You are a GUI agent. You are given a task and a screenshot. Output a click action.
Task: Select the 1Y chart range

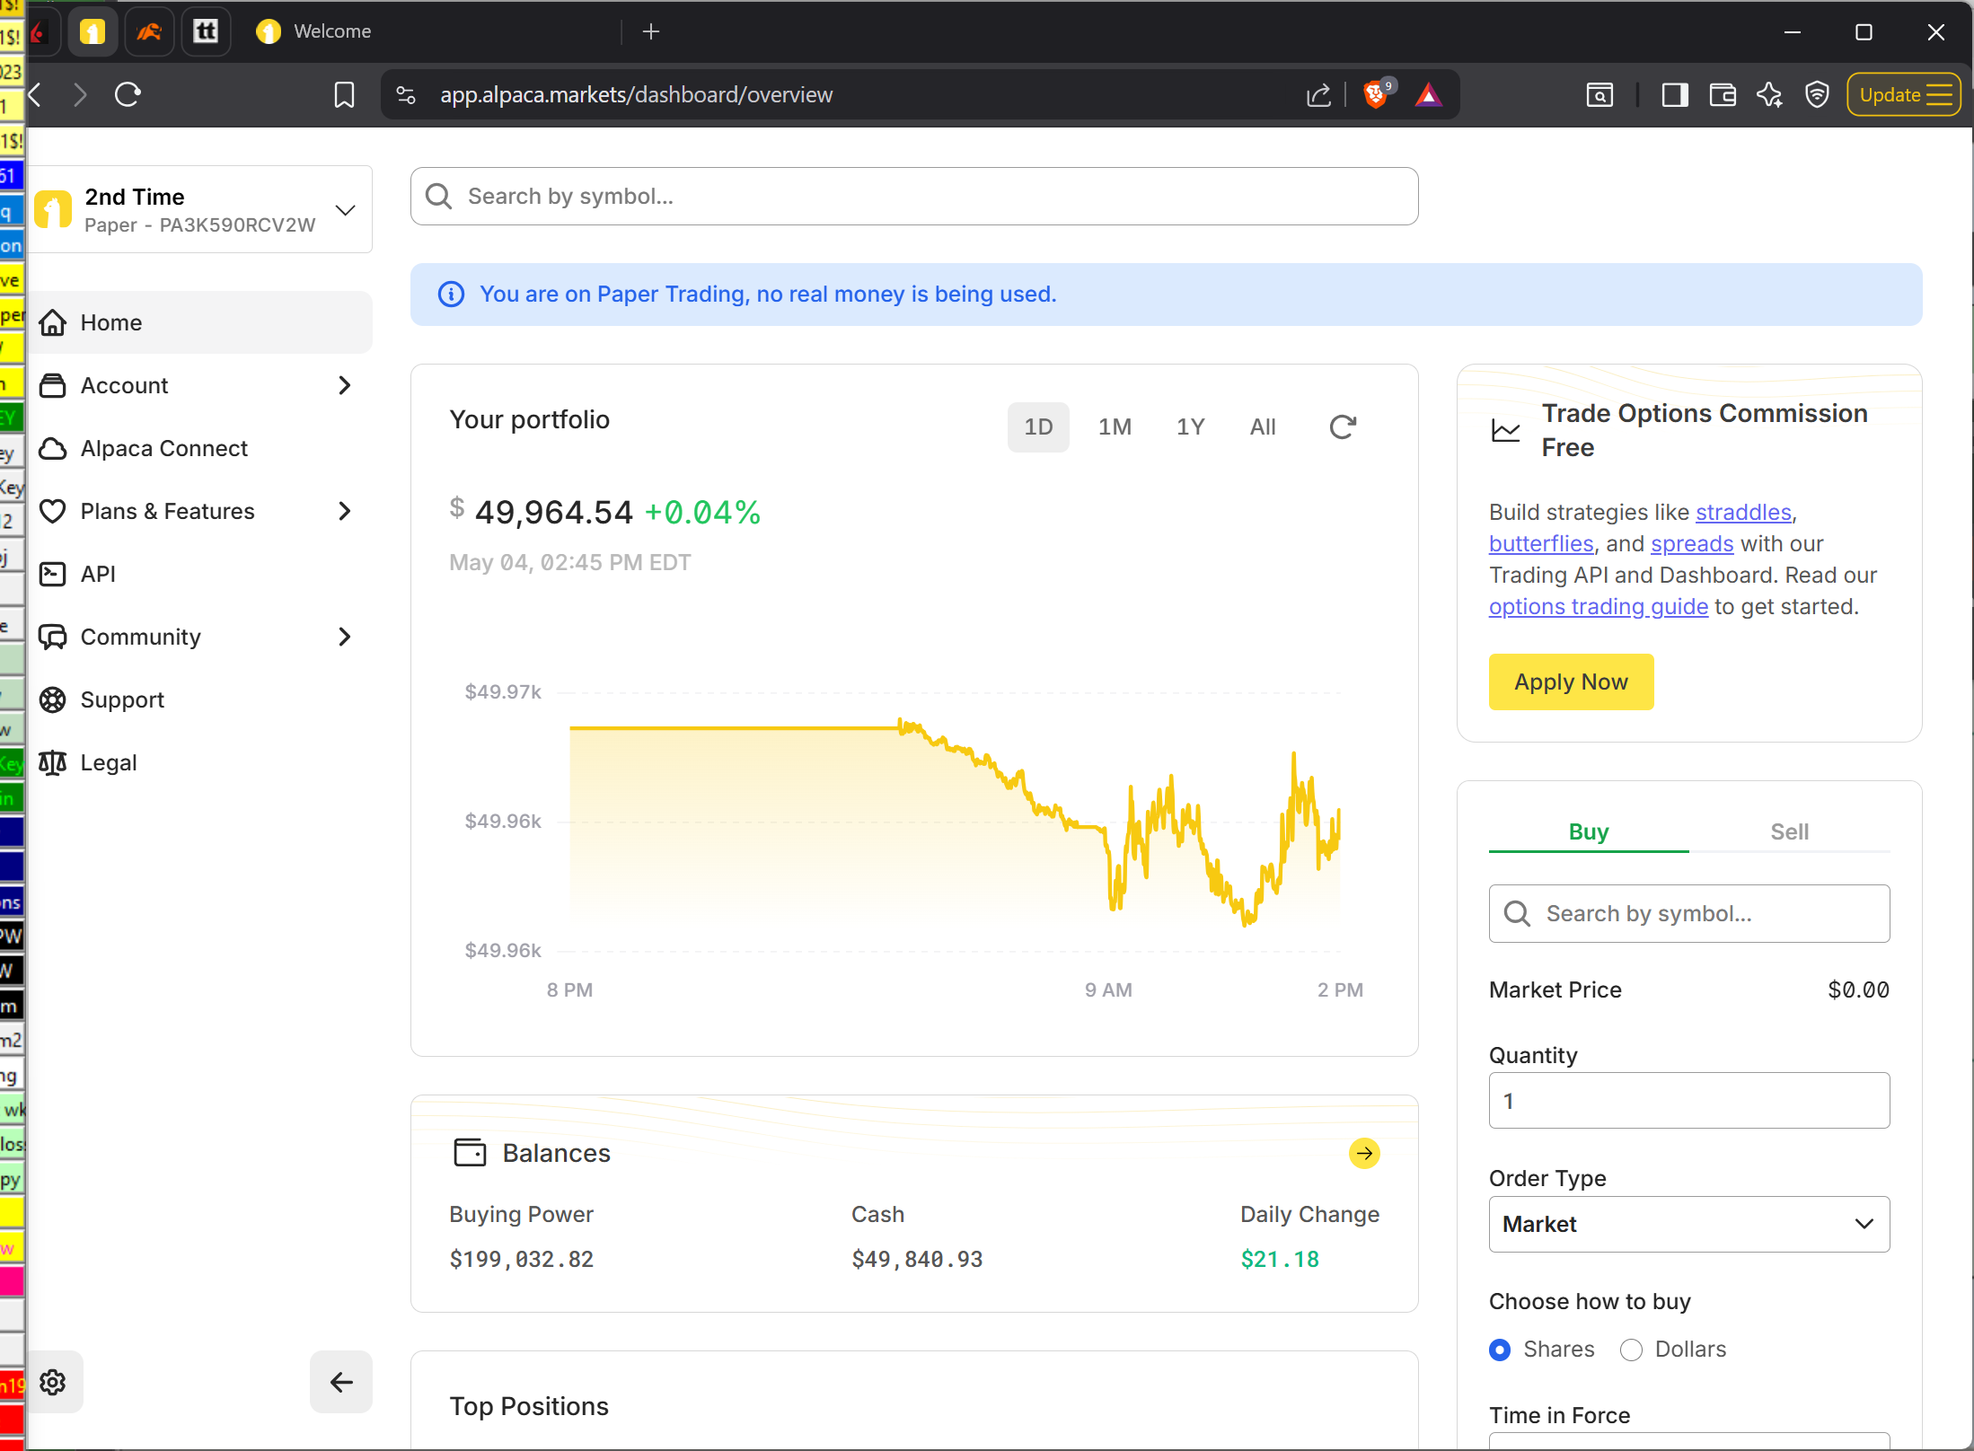point(1191,427)
